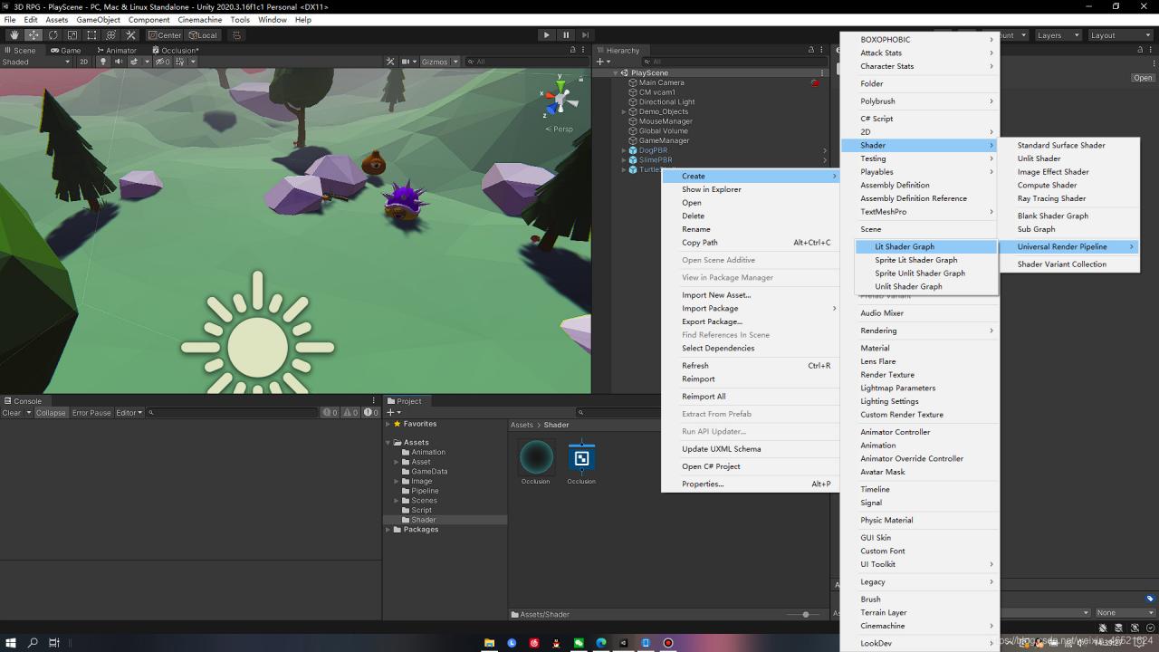
Task: Toggle the console warning count filter
Action: click(x=352, y=413)
